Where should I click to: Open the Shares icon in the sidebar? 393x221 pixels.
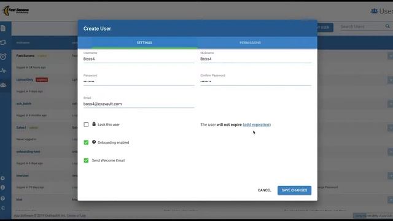pos(3,42)
